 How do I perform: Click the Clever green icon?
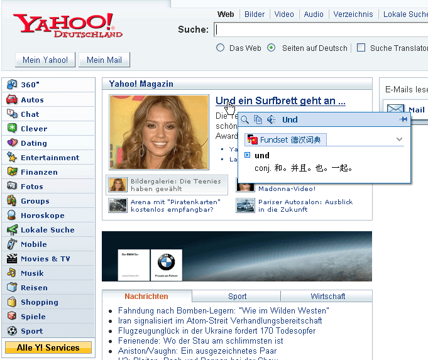pos(12,128)
